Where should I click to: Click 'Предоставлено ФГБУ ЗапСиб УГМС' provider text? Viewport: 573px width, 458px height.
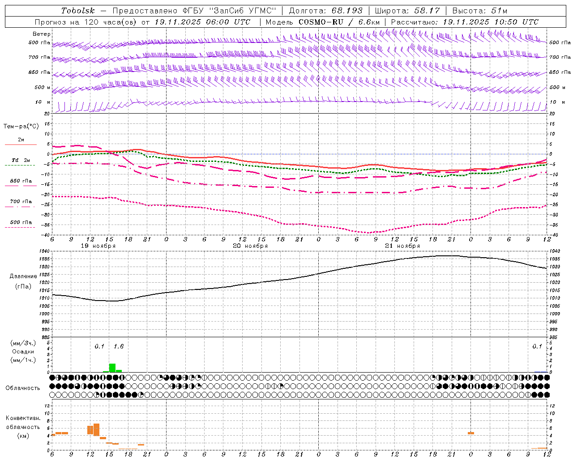(x=194, y=11)
